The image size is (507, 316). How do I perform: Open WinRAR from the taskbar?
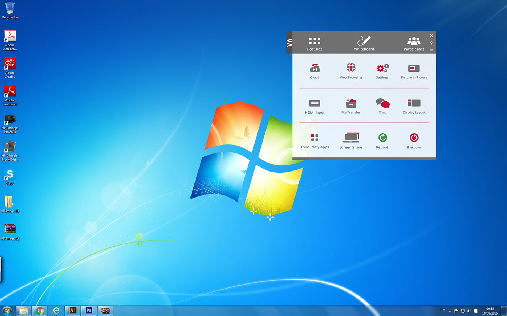pyautogui.click(x=105, y=311)
